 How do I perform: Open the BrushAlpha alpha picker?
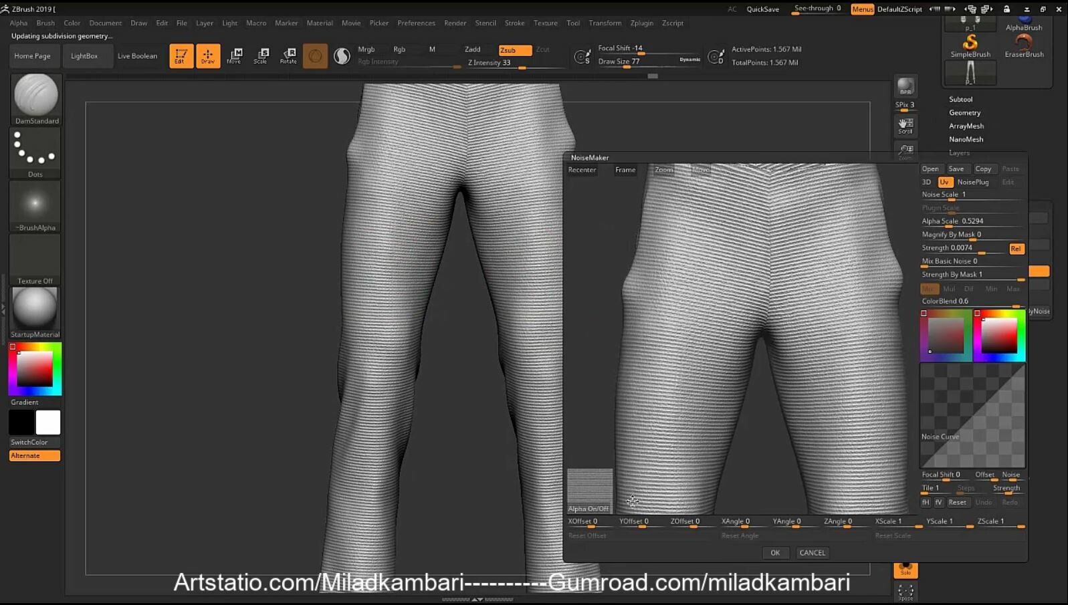35,207
